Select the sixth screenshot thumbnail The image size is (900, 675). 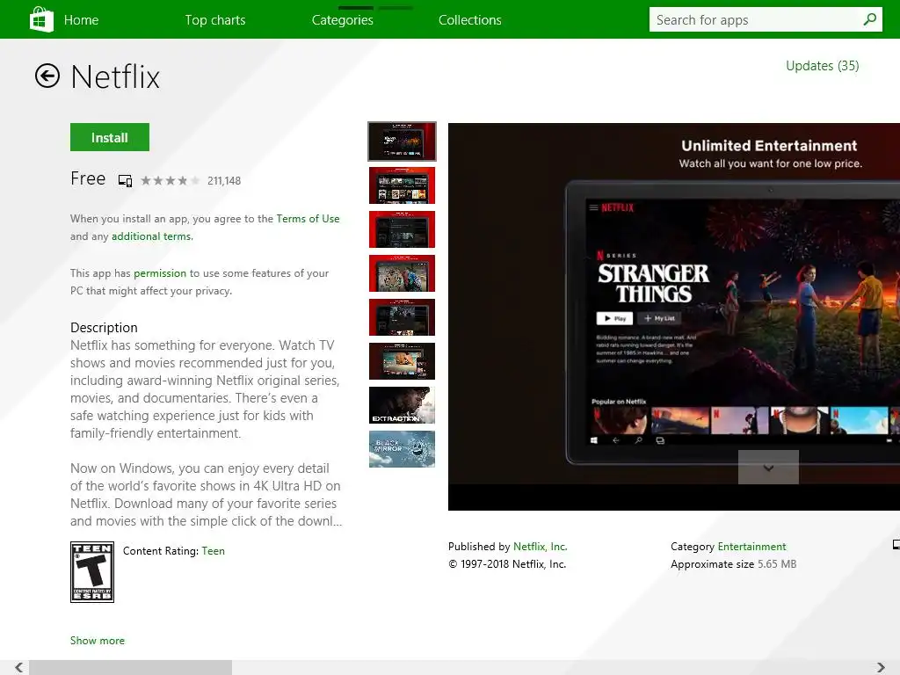(x=402, y=361)
